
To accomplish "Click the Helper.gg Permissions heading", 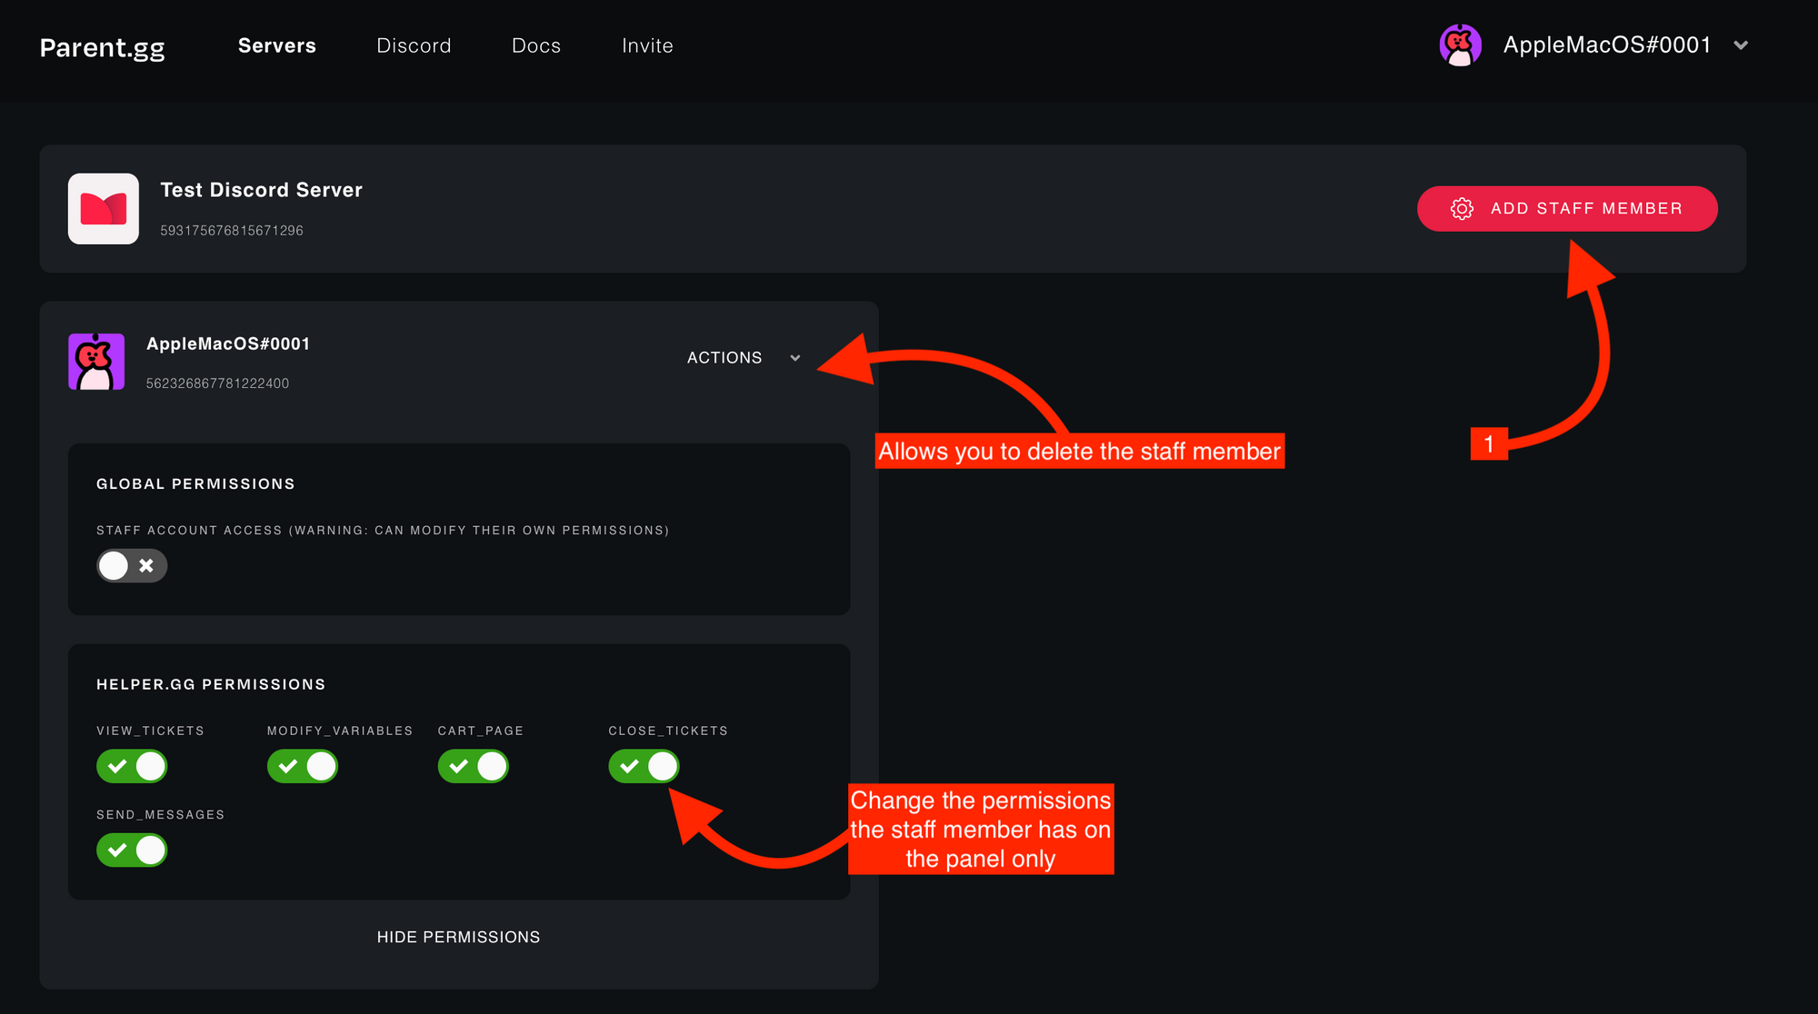I will (211, 684).
